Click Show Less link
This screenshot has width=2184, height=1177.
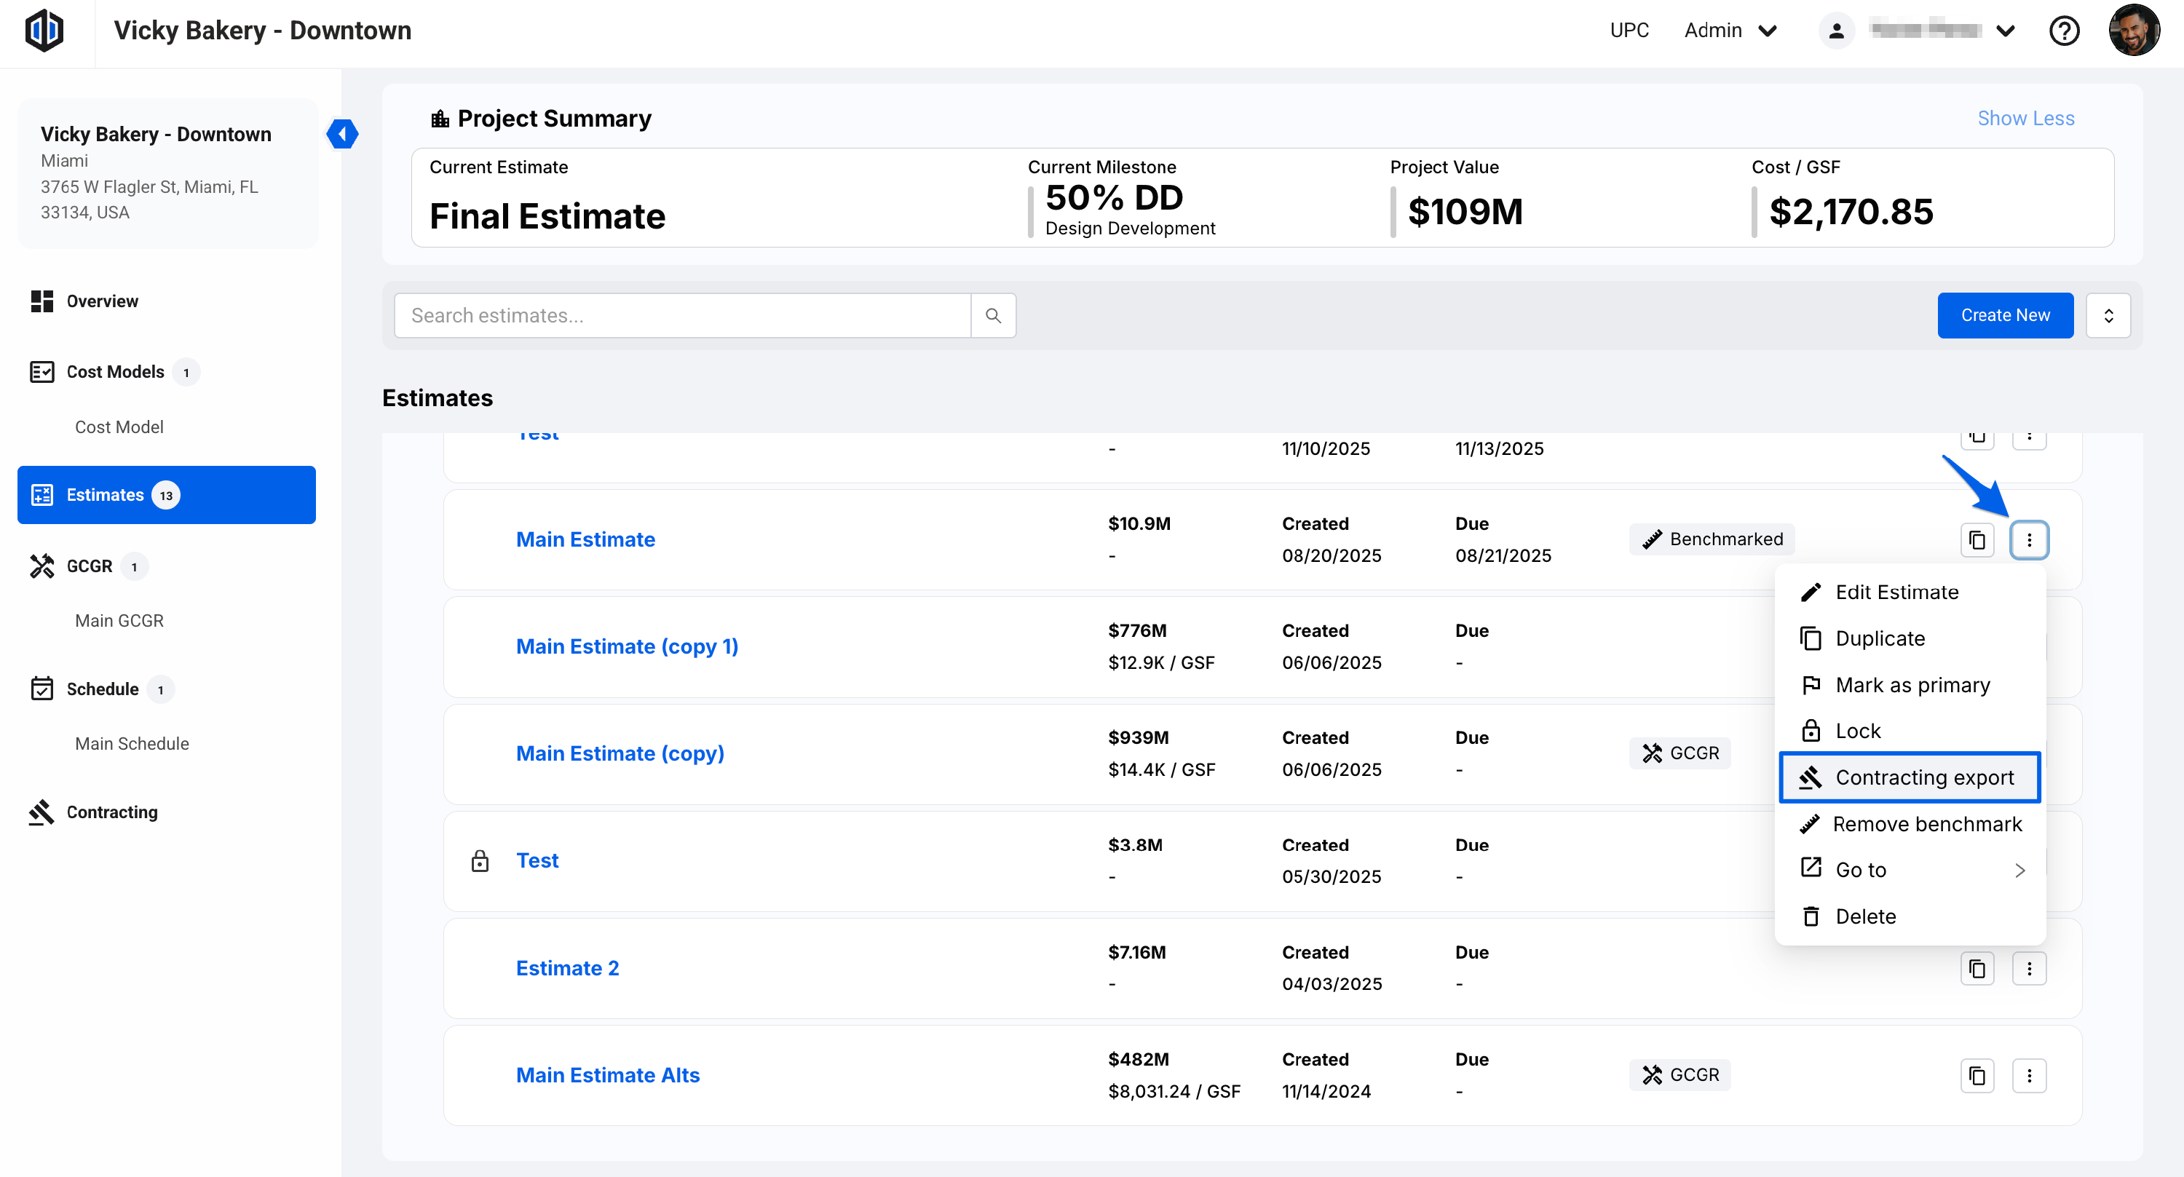2025,119
